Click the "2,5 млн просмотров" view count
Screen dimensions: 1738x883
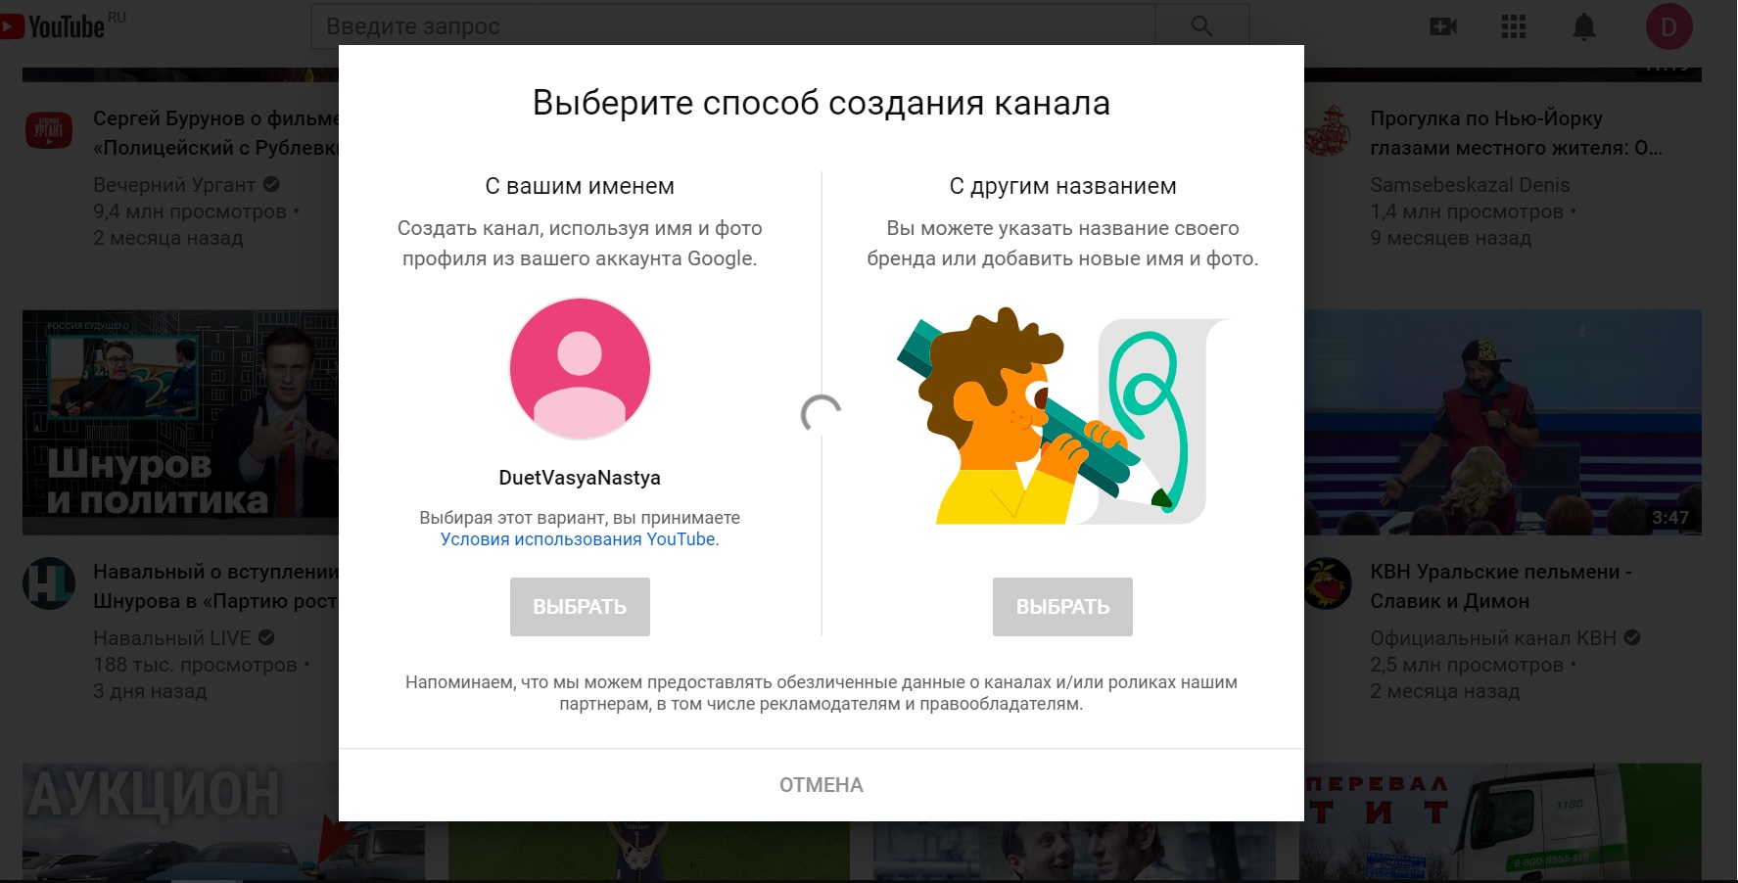point(1467,665)
